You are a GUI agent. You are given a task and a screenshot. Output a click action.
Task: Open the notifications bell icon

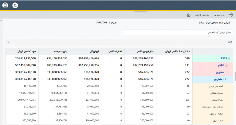pos(15,6)
